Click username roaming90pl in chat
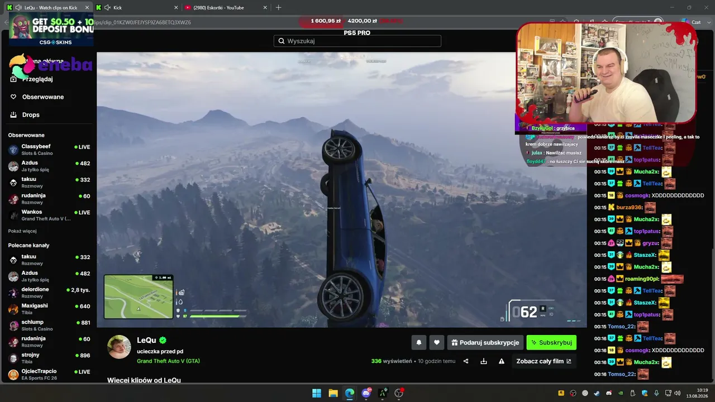The height and width of the screenshot is (402, 715). [x=642, y=279]
